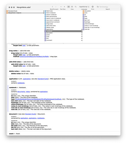The image size is (127, 144).
Task: Expand the application class arrow
Action: tap(82, 29)
